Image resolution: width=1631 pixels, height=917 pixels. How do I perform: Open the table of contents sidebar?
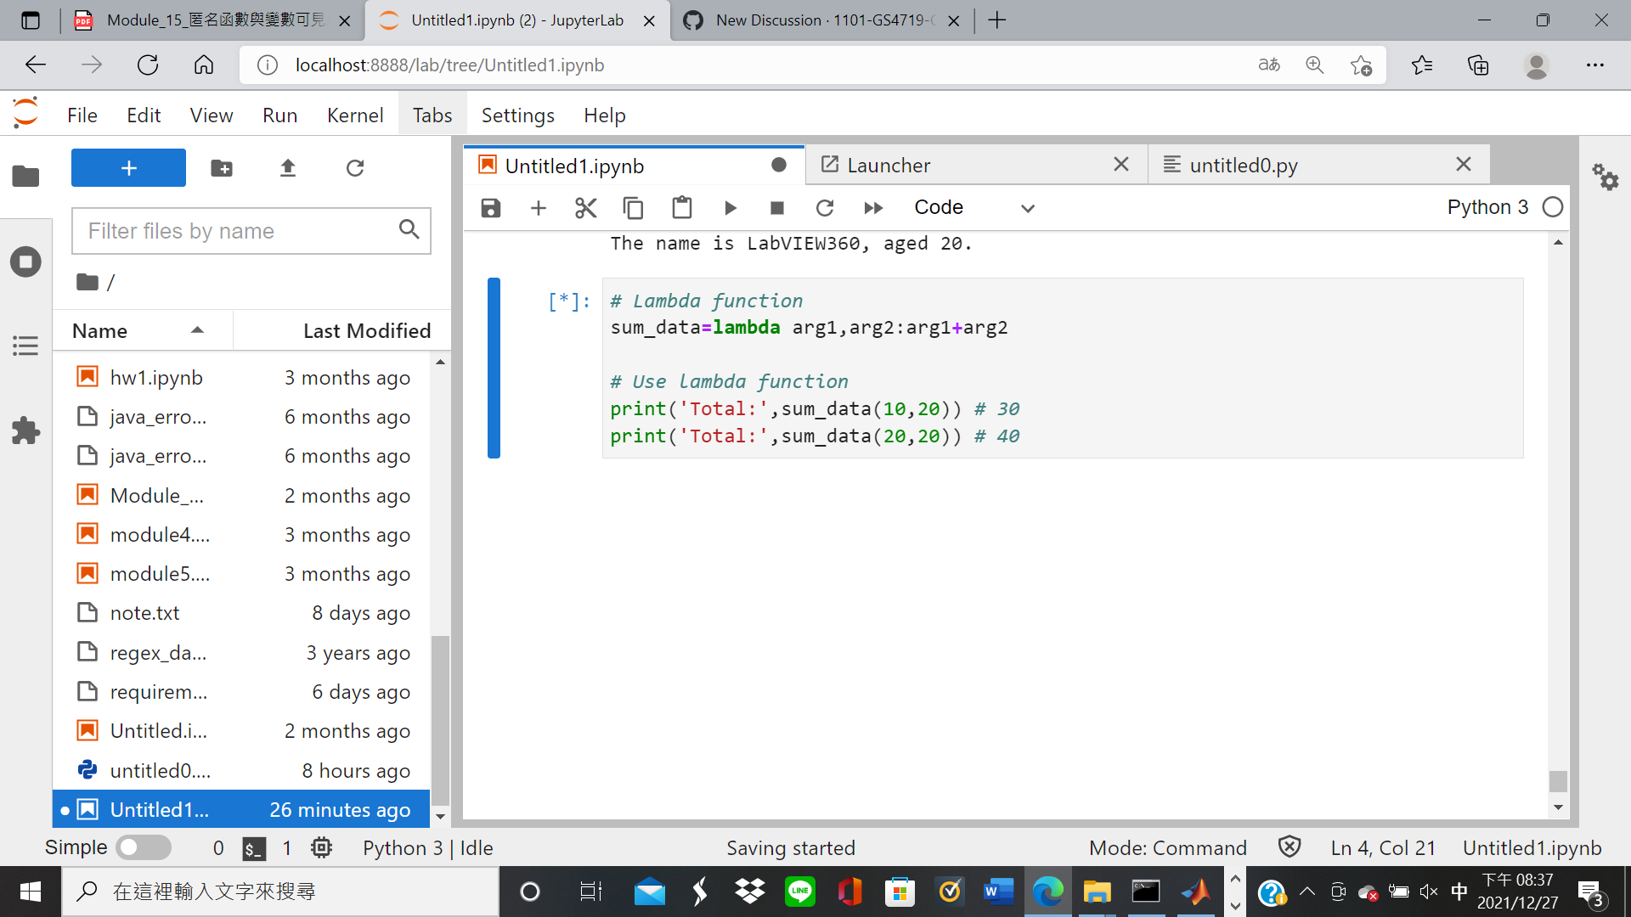pos(25,346)
